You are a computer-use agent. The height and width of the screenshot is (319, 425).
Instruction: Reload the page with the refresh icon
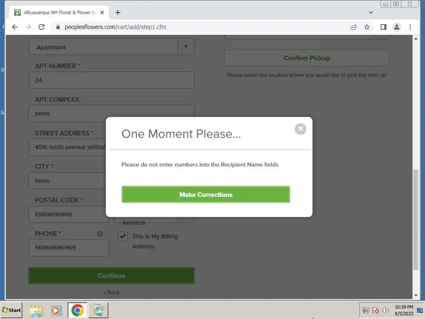pyautogui.click(x=42, y=27)
